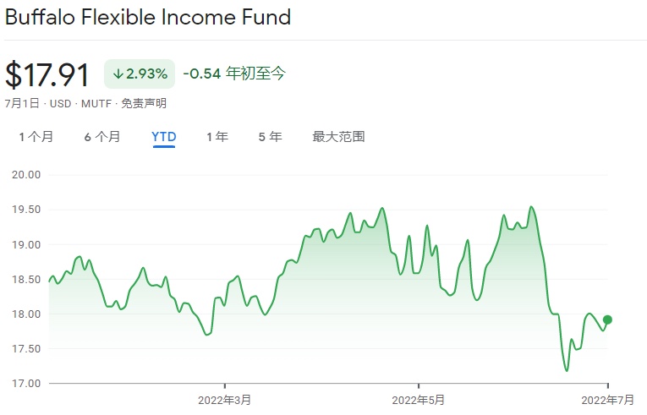647x415 pixels.
Task: Switch chart to 5 年 range
Action: (x=271, y=136)
